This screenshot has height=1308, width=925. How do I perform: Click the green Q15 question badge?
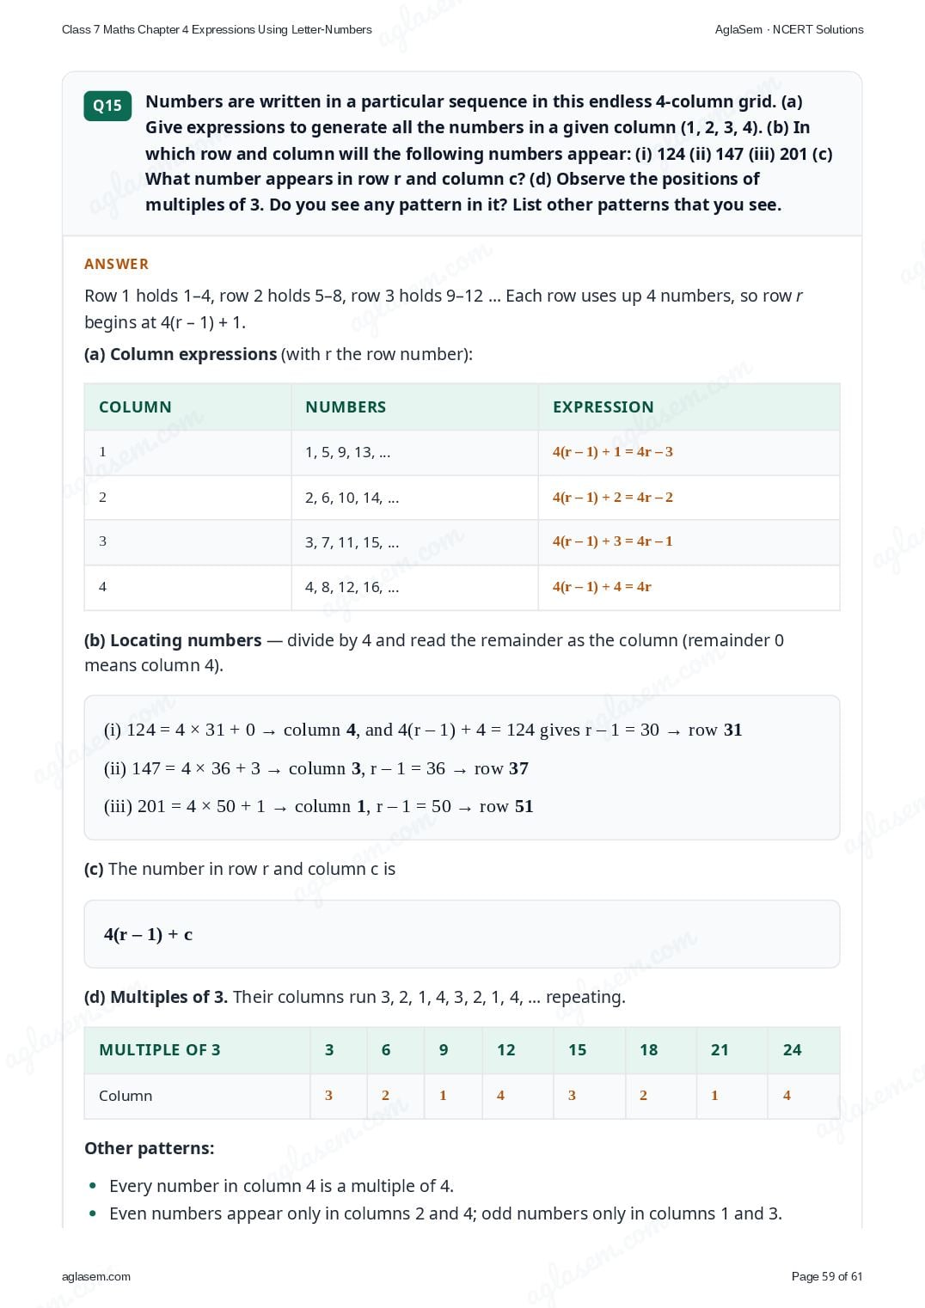(x=107, y=106)
